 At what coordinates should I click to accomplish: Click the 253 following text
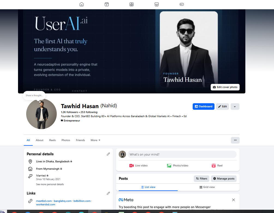coord(89,112)
